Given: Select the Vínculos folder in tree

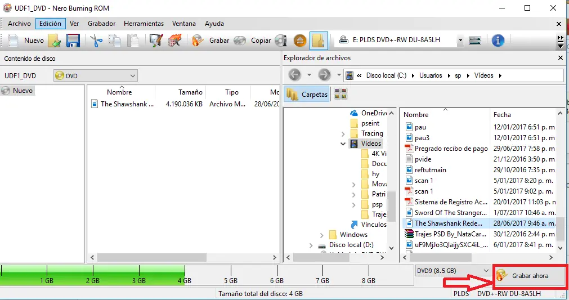Looking at the screenshot, I should coord(369,225).
